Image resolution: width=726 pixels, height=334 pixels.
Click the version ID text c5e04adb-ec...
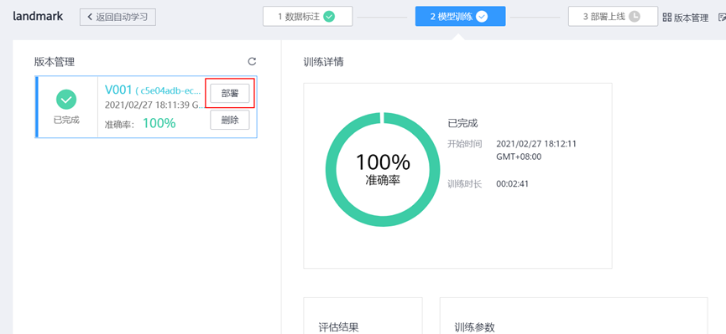coord(171,91)
